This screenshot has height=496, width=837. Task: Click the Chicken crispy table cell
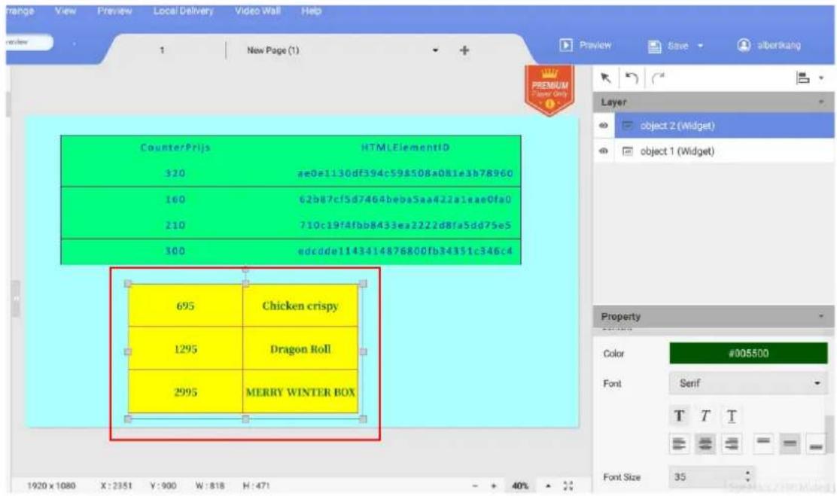300,306
